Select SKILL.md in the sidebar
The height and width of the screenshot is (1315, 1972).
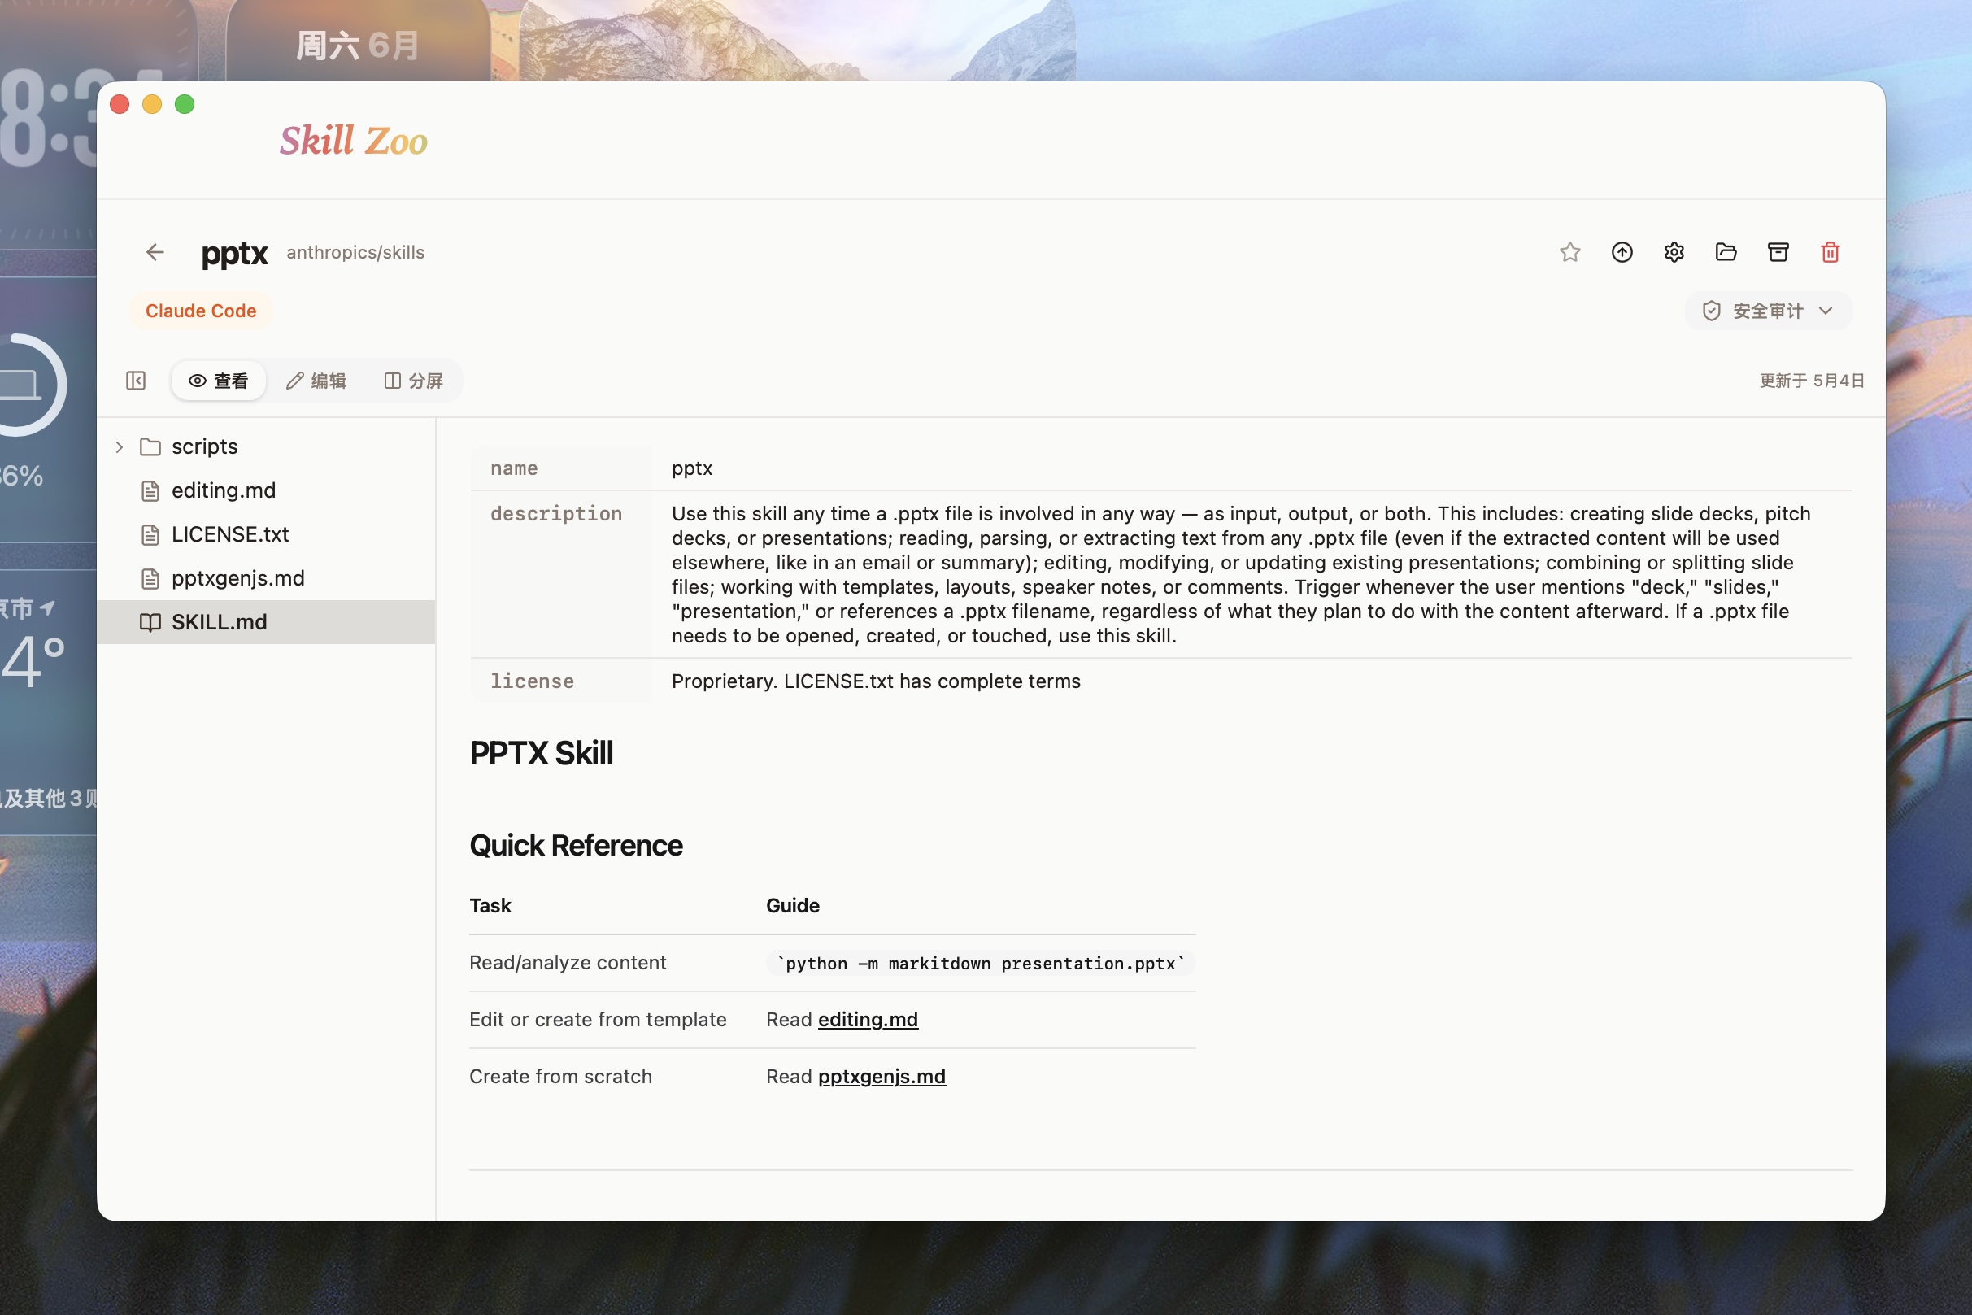pos(266,622)
